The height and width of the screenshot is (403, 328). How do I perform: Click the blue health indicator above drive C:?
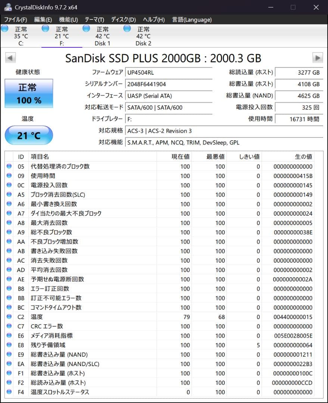[x=5, y=28]
